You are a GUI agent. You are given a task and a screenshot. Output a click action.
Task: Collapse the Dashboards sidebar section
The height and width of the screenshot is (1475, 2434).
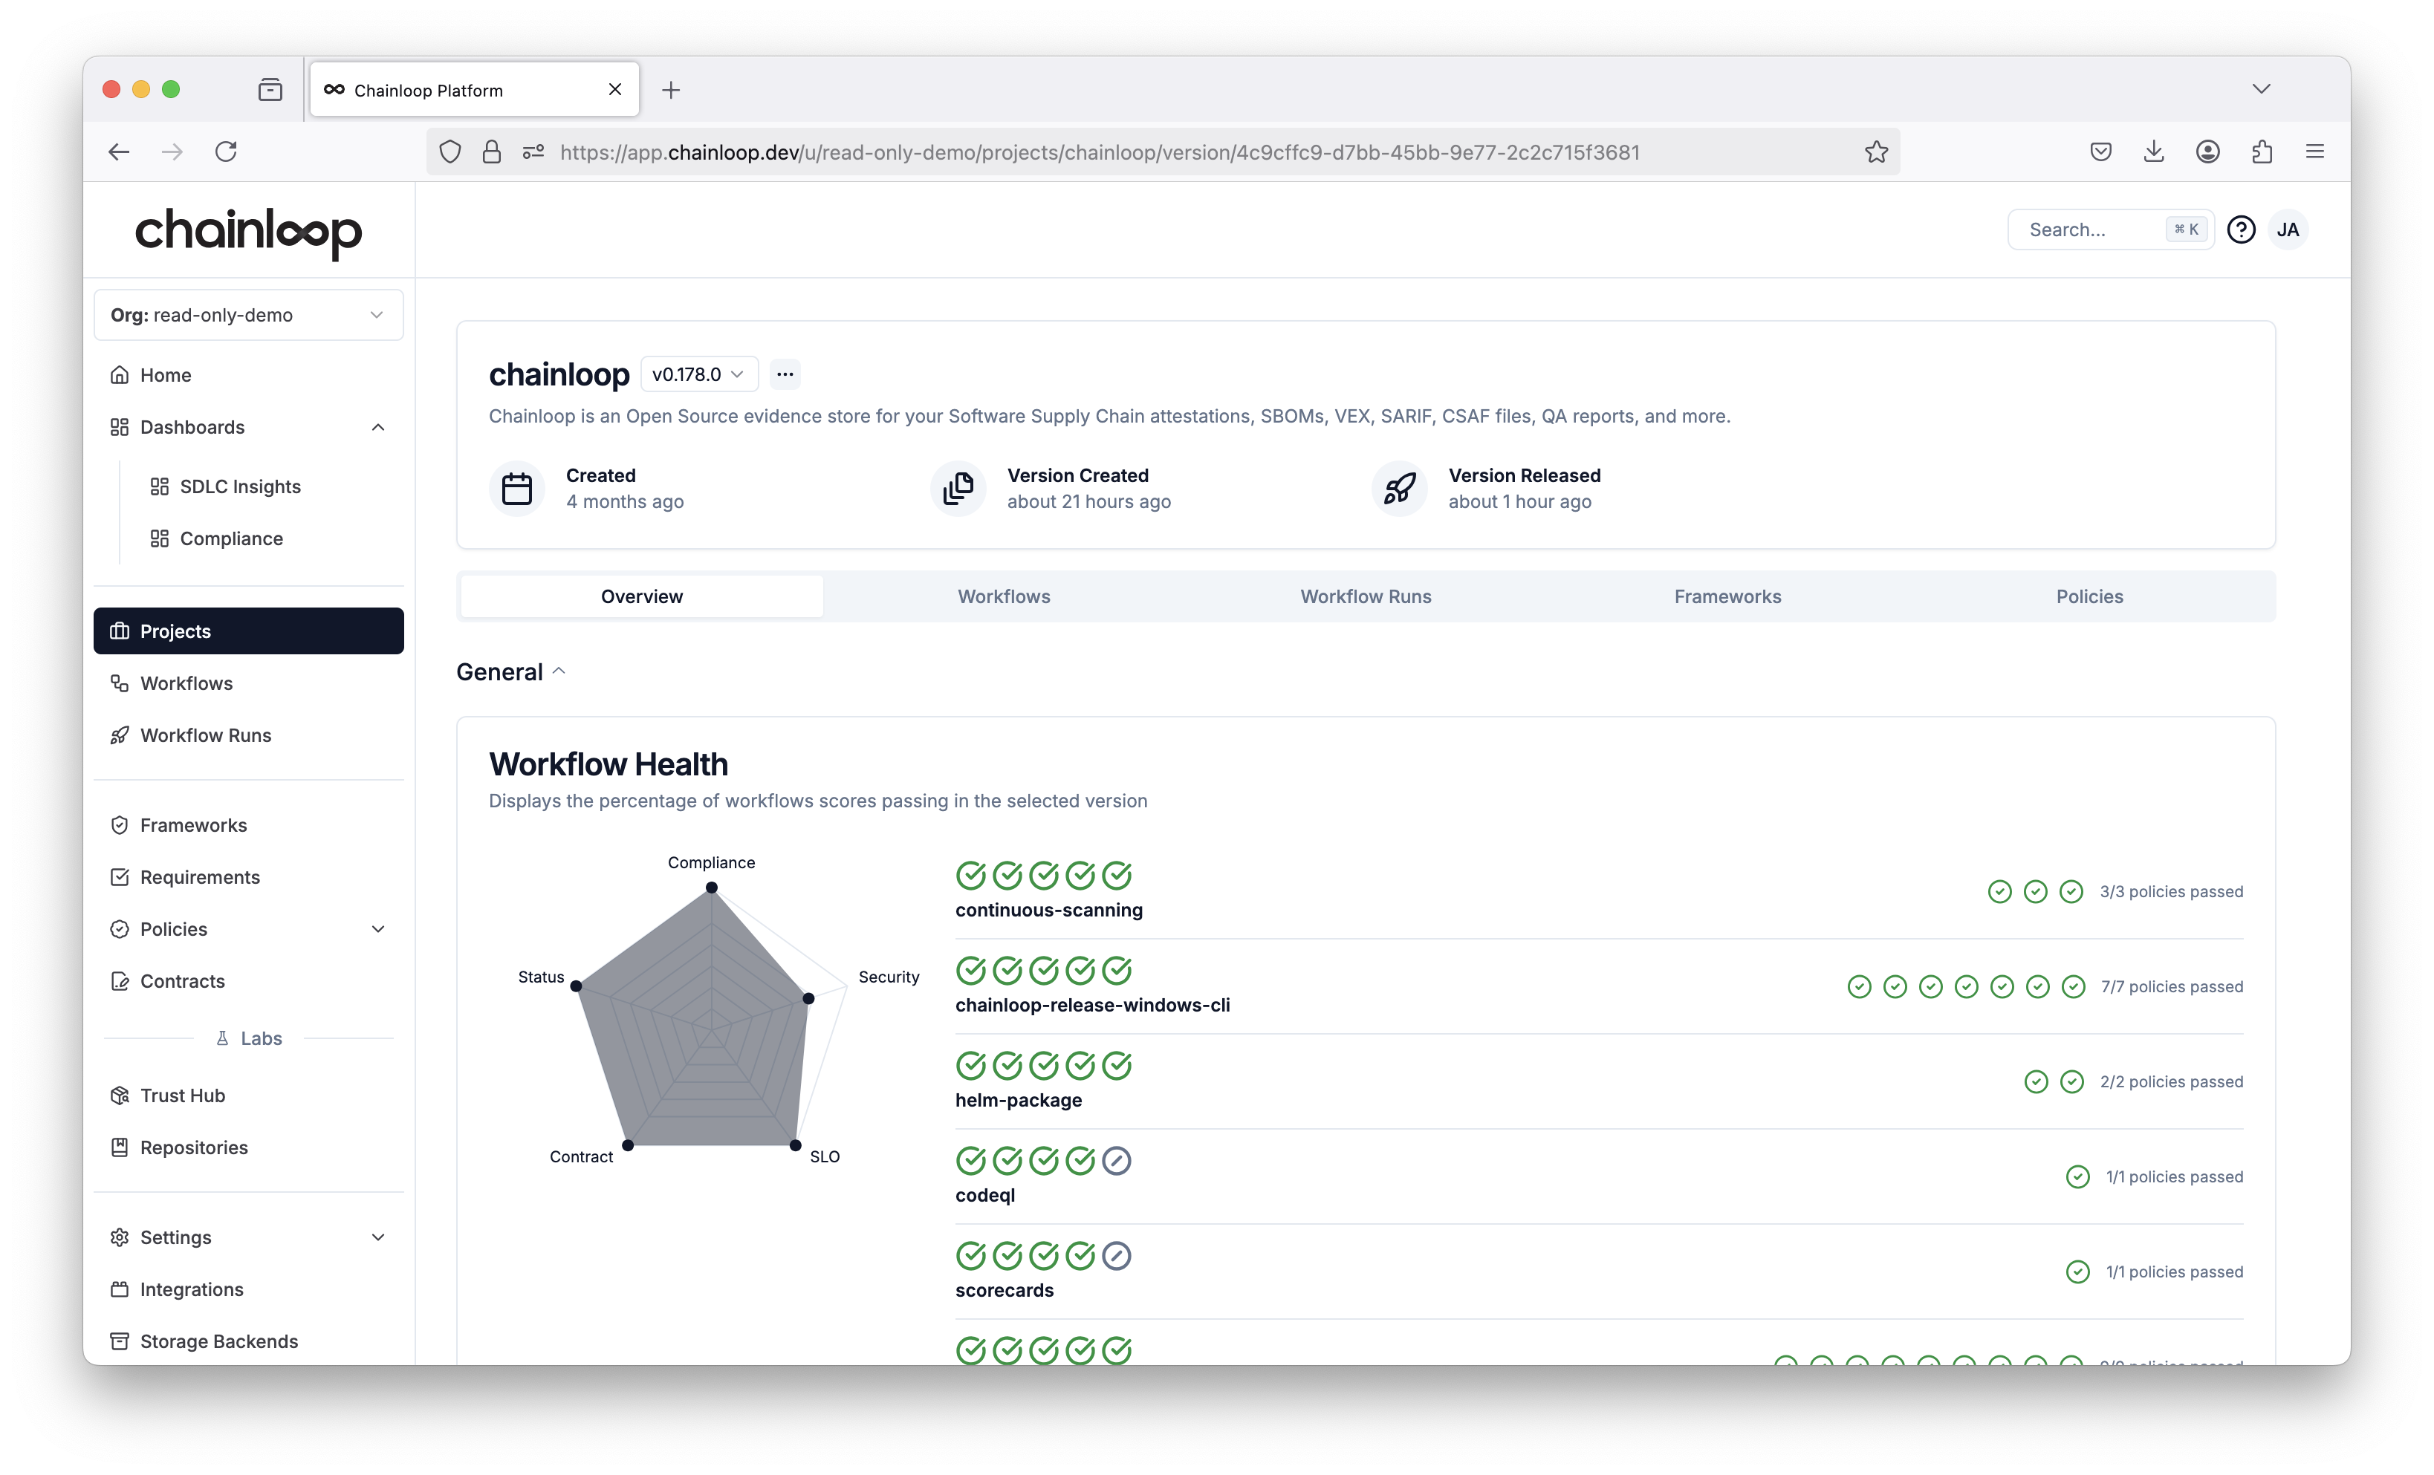377,426
